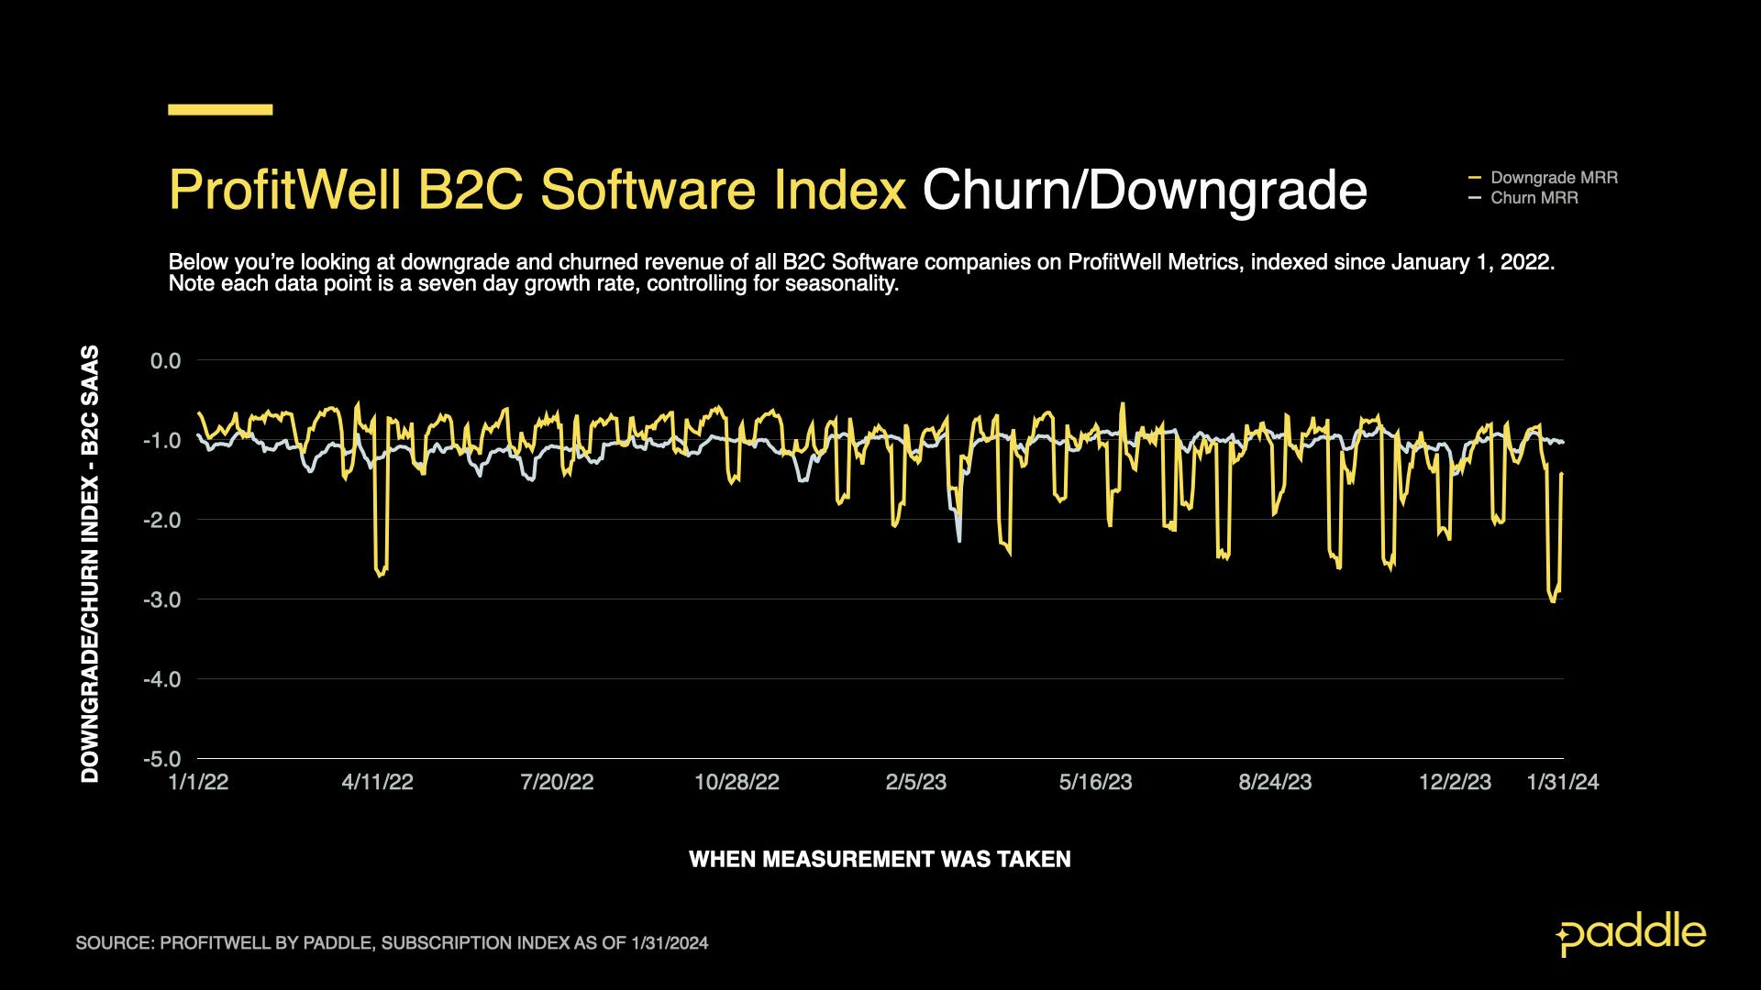Click the Churn MRR legend entry
The height and width of the screenshot is (990, 1761).
pyautogui.click(x=1534, y=198)
